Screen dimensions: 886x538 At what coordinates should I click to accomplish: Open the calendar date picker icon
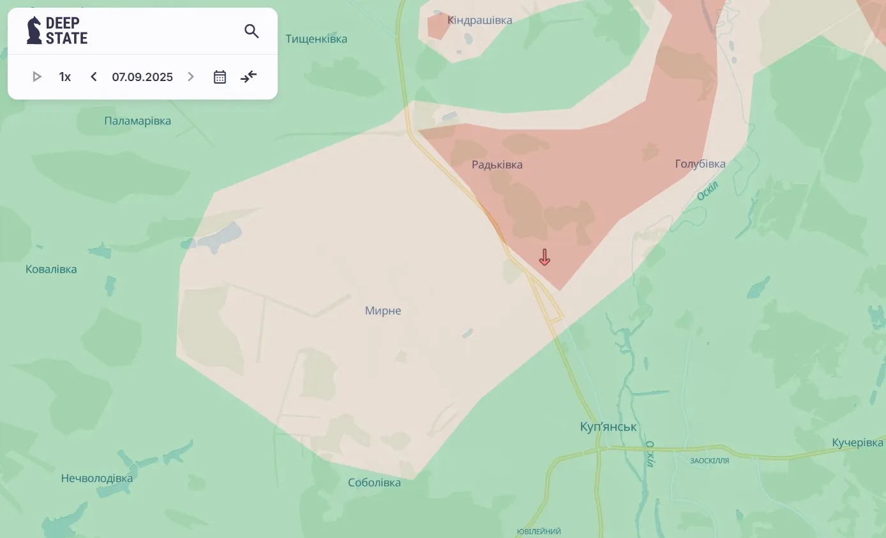pyautogui.click(x=220, y=77)
